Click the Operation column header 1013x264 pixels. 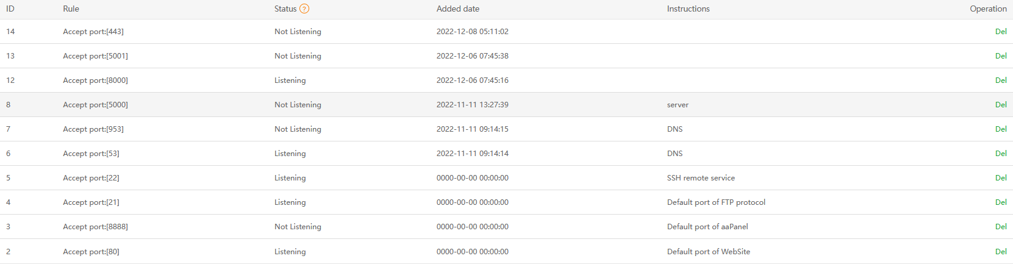pyautogui.click(x=988, y=9)
